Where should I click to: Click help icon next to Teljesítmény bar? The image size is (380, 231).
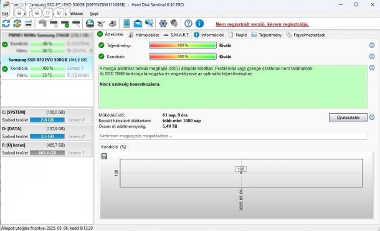(372, 45)
